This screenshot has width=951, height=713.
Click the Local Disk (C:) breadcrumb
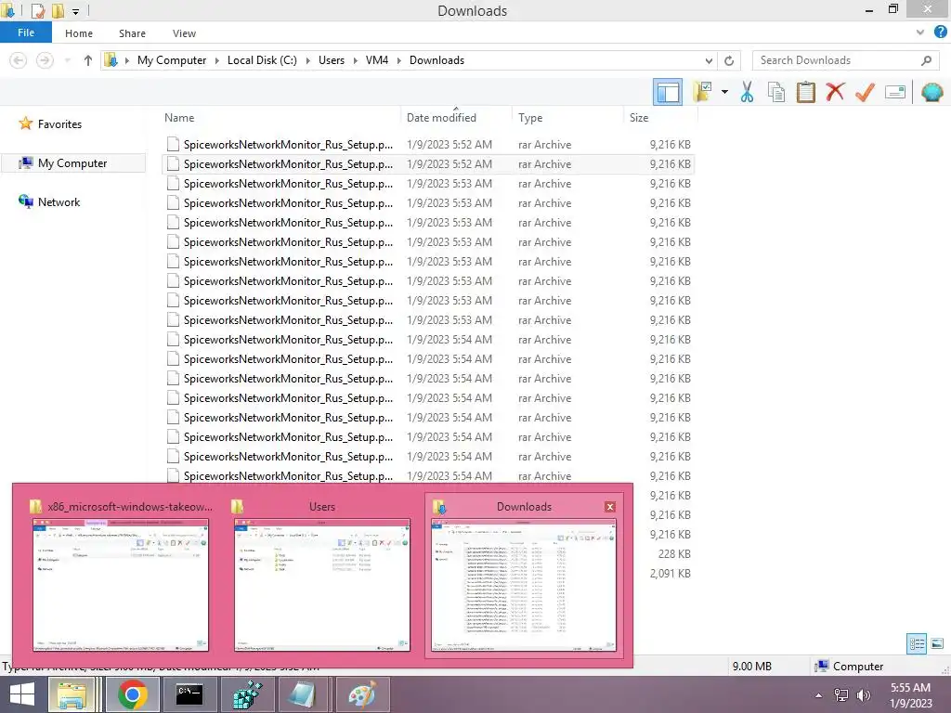pyautogui.click(x=262, y=60)
